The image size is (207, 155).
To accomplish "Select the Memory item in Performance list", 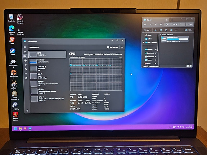I will click(47, 61).
